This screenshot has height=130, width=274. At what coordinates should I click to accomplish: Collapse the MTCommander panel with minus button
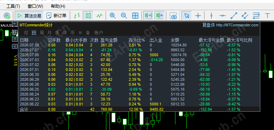click(15, 24)
